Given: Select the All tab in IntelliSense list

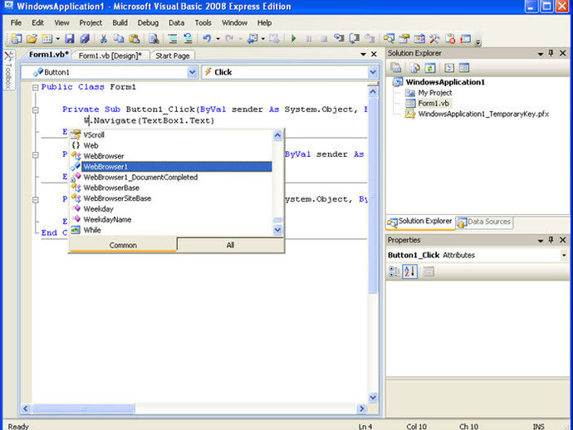Looking at the screenshot, I should [230, 245].
